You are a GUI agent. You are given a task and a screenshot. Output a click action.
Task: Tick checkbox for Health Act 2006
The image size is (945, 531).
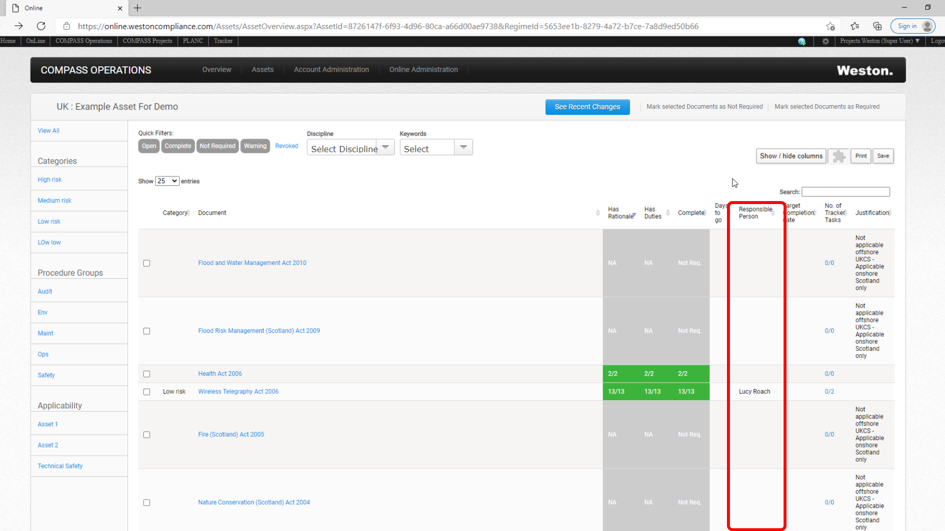[x=147, y=374]
